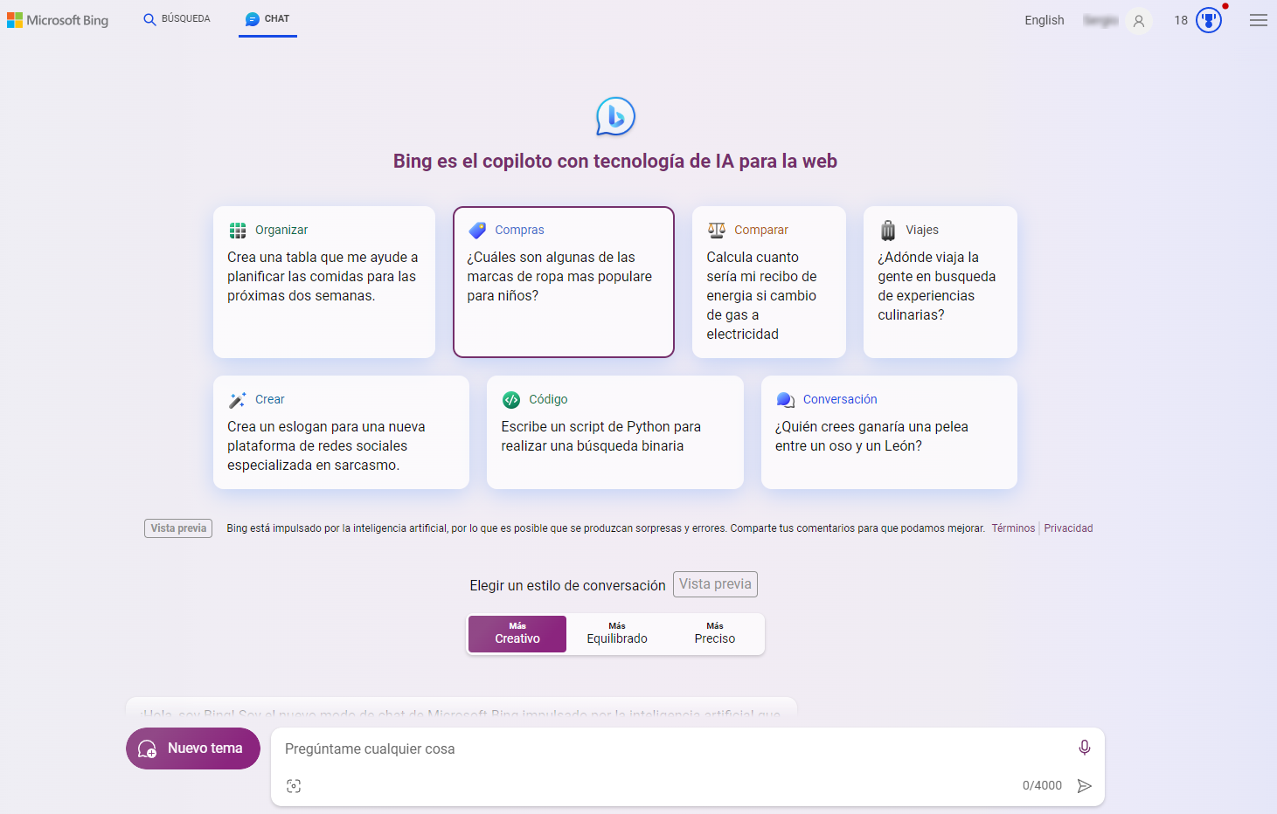
Task: Switch language to English
Action: click(x=1045, y=20)
